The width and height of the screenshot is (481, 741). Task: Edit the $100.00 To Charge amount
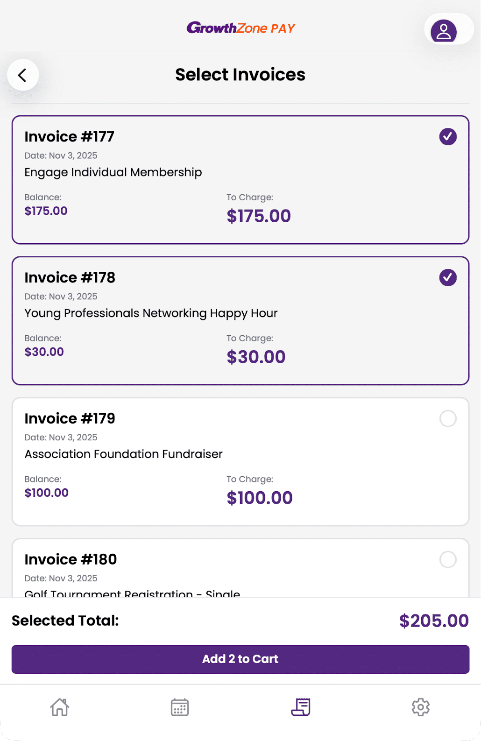260,498
